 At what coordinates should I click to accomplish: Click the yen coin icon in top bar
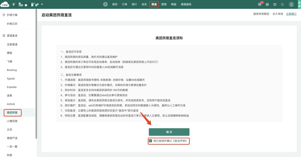[106, 4]
